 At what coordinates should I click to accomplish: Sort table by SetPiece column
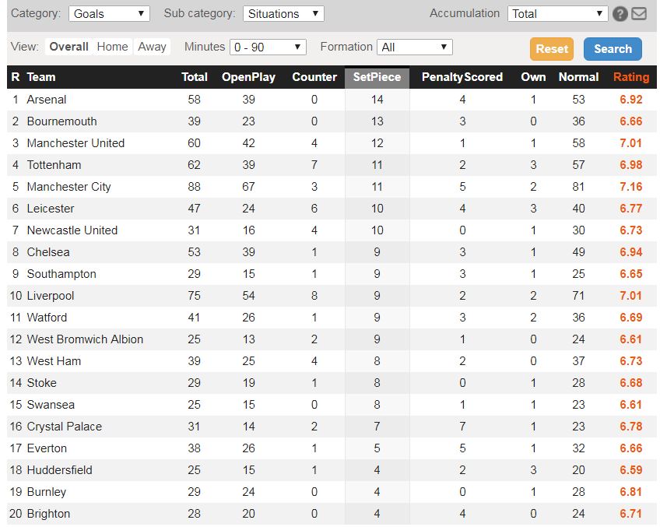(377, 77)
